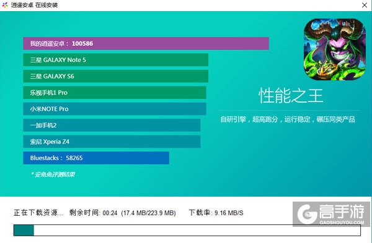
Task: Select the purple 我的逍遥安卓 100586 bar
Action: click(146, 43)
